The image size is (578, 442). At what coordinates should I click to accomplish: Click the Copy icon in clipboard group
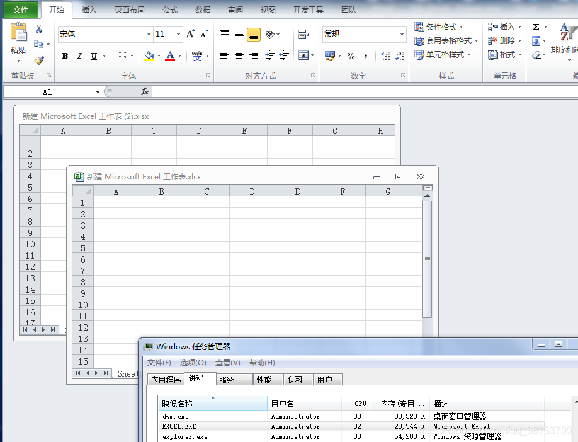click(38, 44)
